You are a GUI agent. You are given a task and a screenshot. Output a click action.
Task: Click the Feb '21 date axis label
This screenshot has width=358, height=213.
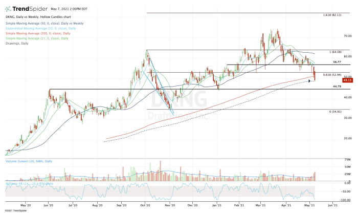point(239,205)
